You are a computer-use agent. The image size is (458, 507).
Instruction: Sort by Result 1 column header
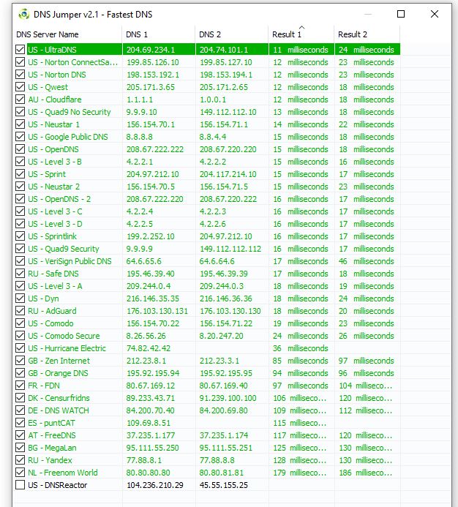301,34
